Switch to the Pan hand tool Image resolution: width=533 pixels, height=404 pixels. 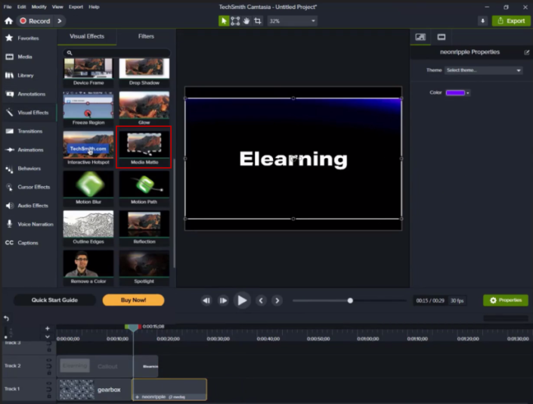pos(246,21)
